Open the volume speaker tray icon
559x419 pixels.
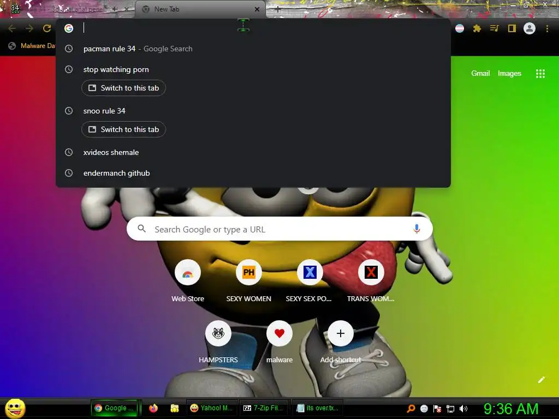463,409
